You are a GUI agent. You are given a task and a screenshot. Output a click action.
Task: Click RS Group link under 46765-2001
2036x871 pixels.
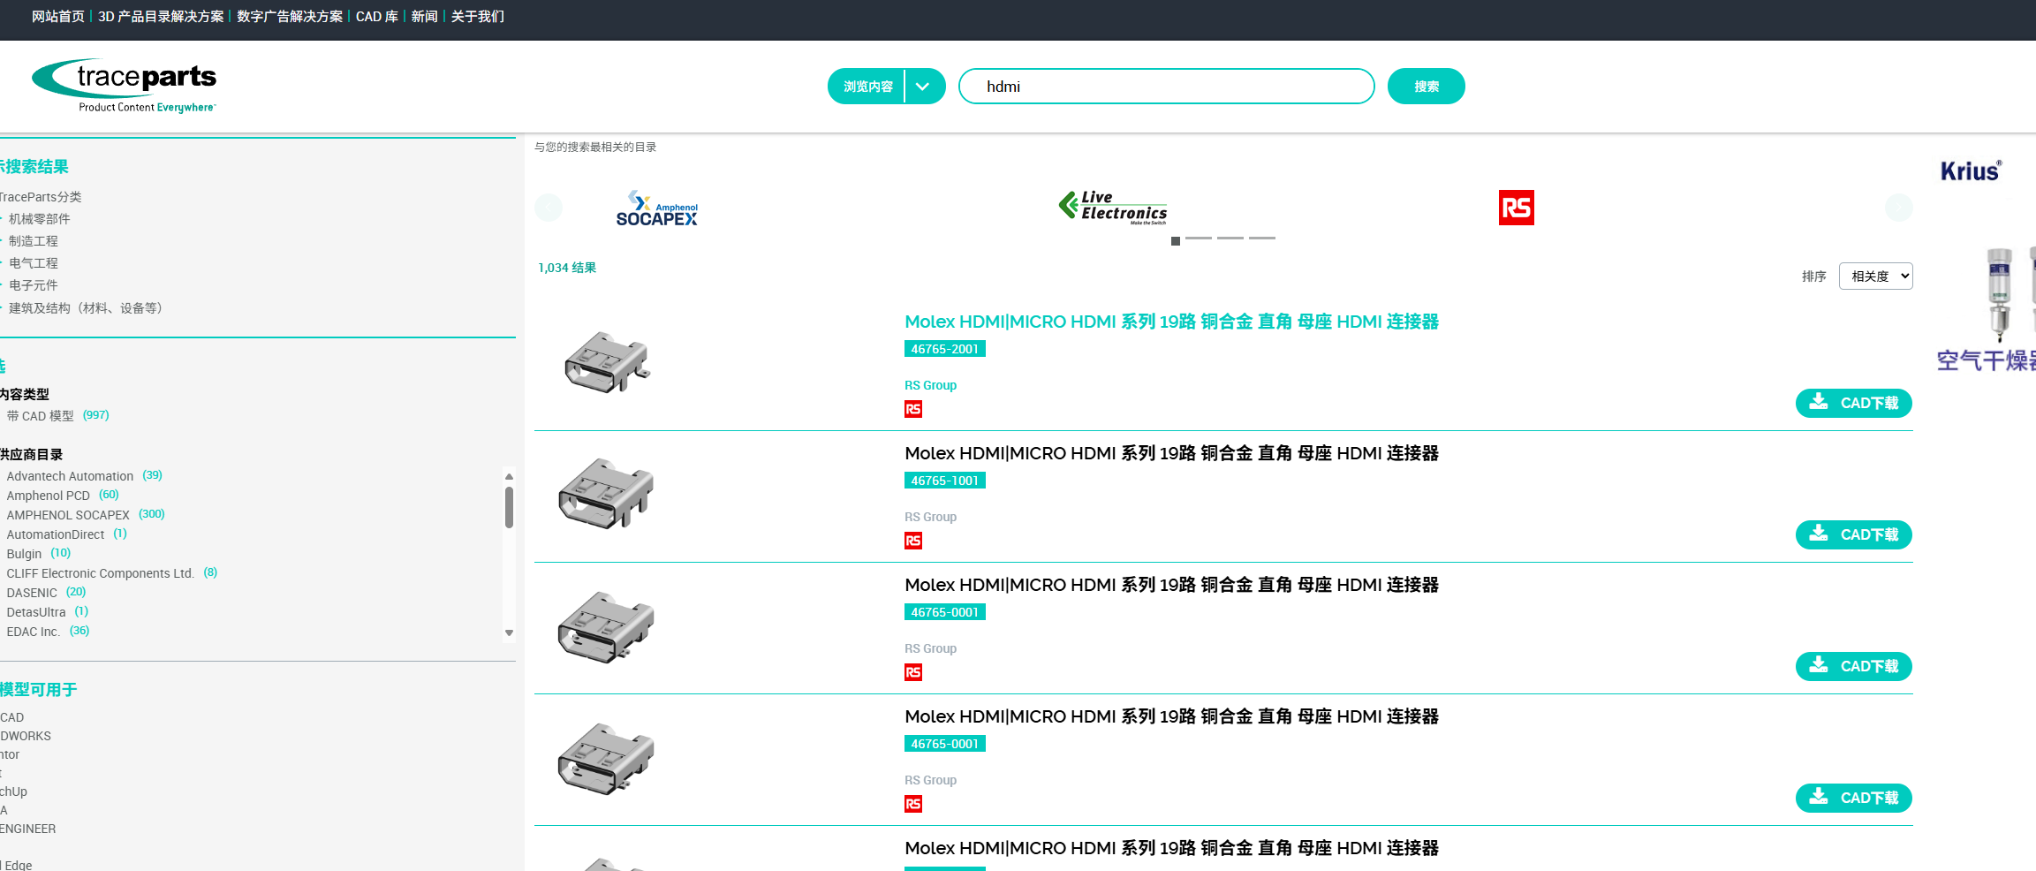click(x=930, y=385)
